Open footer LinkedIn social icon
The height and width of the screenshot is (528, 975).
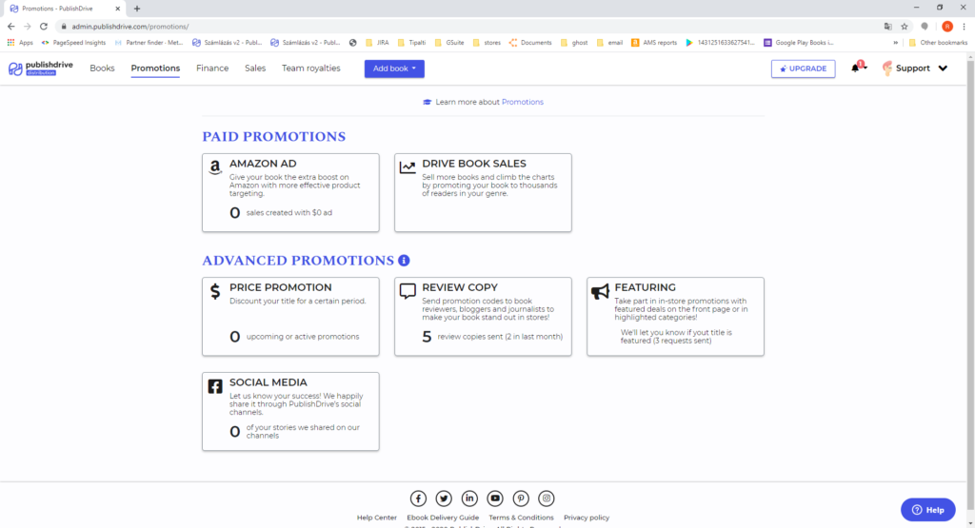tap(469, 499)
